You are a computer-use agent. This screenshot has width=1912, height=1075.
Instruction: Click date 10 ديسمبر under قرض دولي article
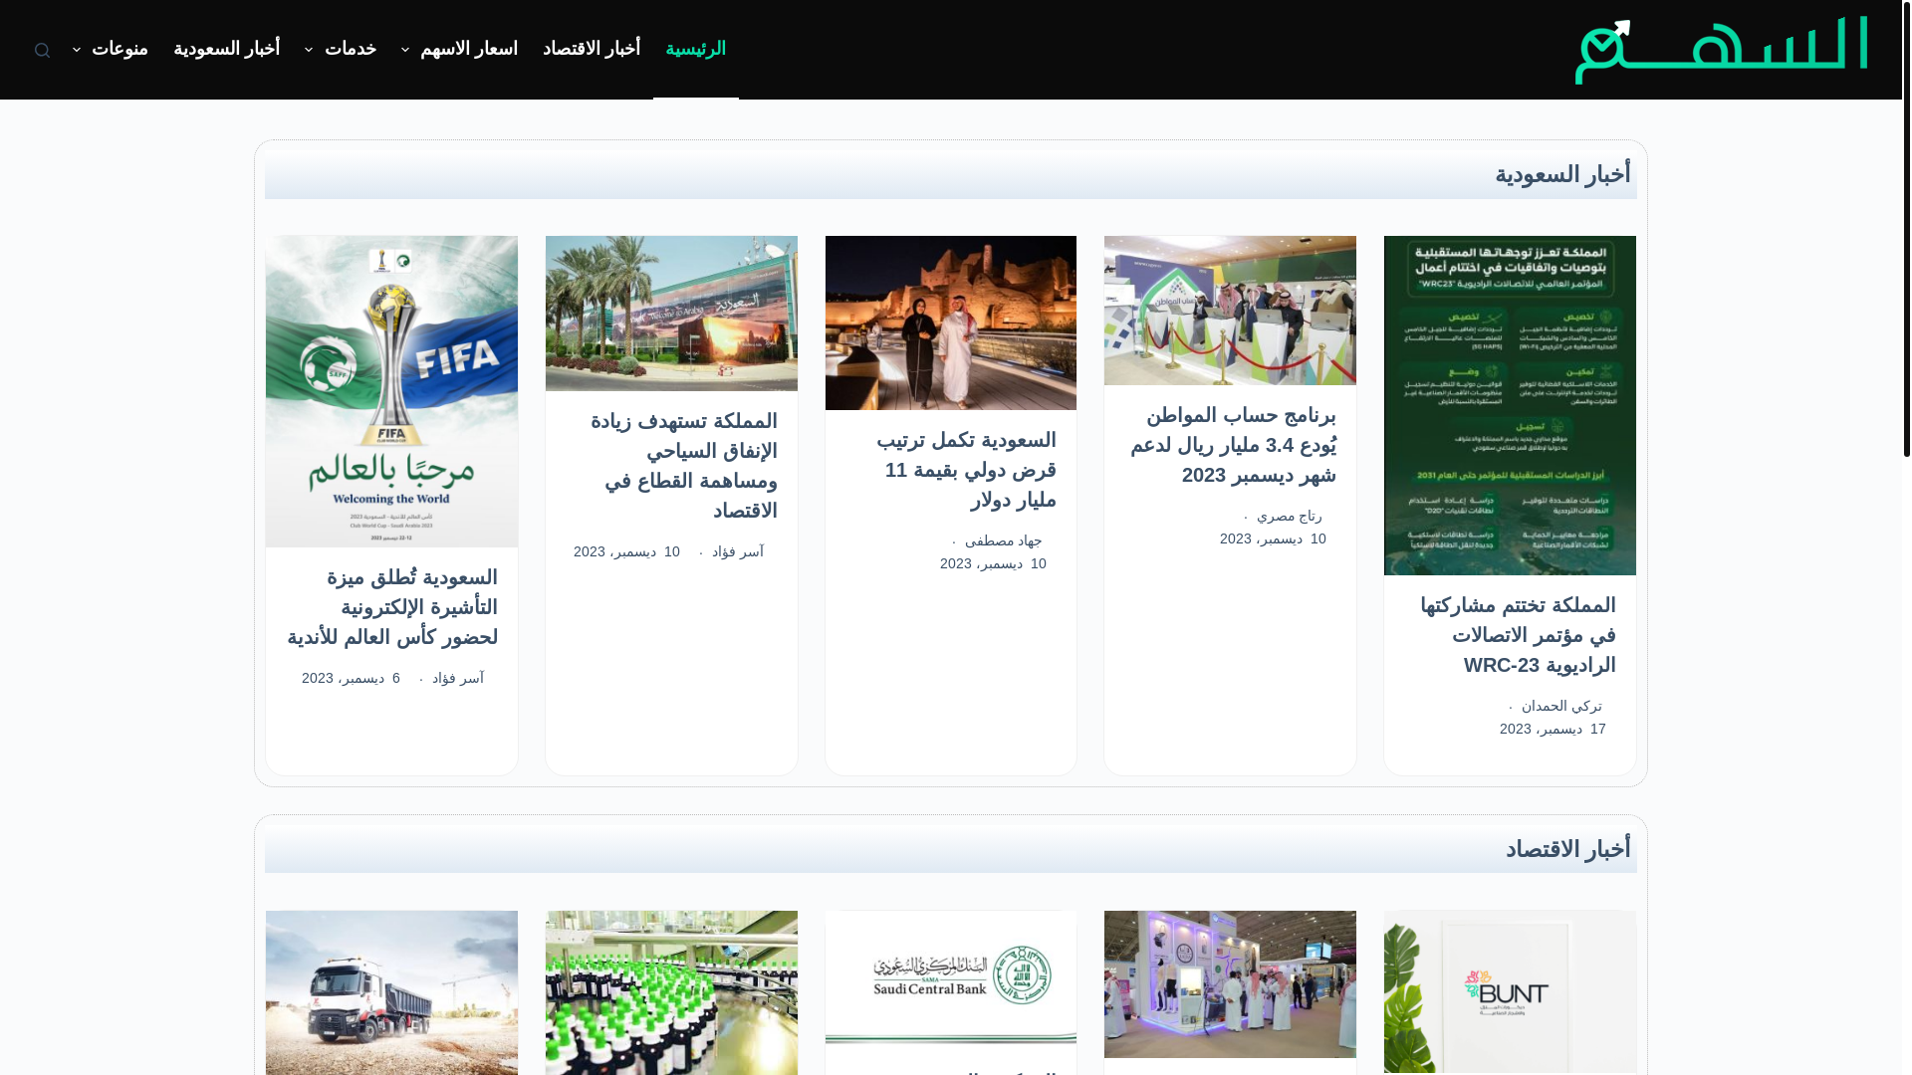click(993, 563)
